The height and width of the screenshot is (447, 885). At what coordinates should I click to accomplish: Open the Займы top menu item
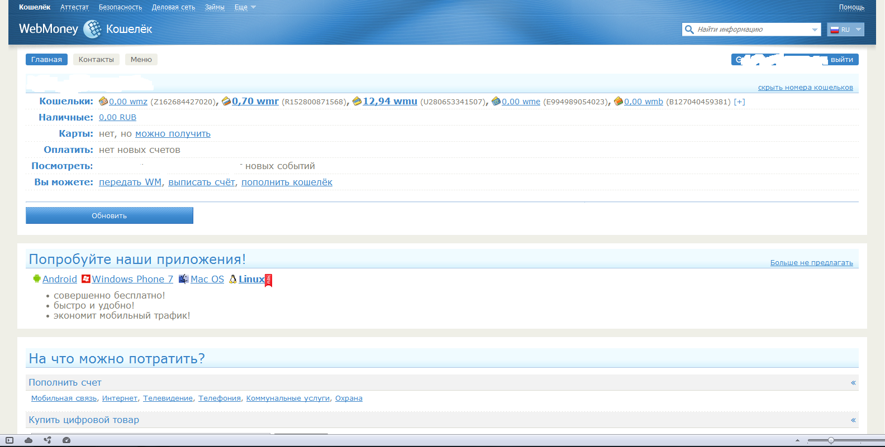(215, 7)
